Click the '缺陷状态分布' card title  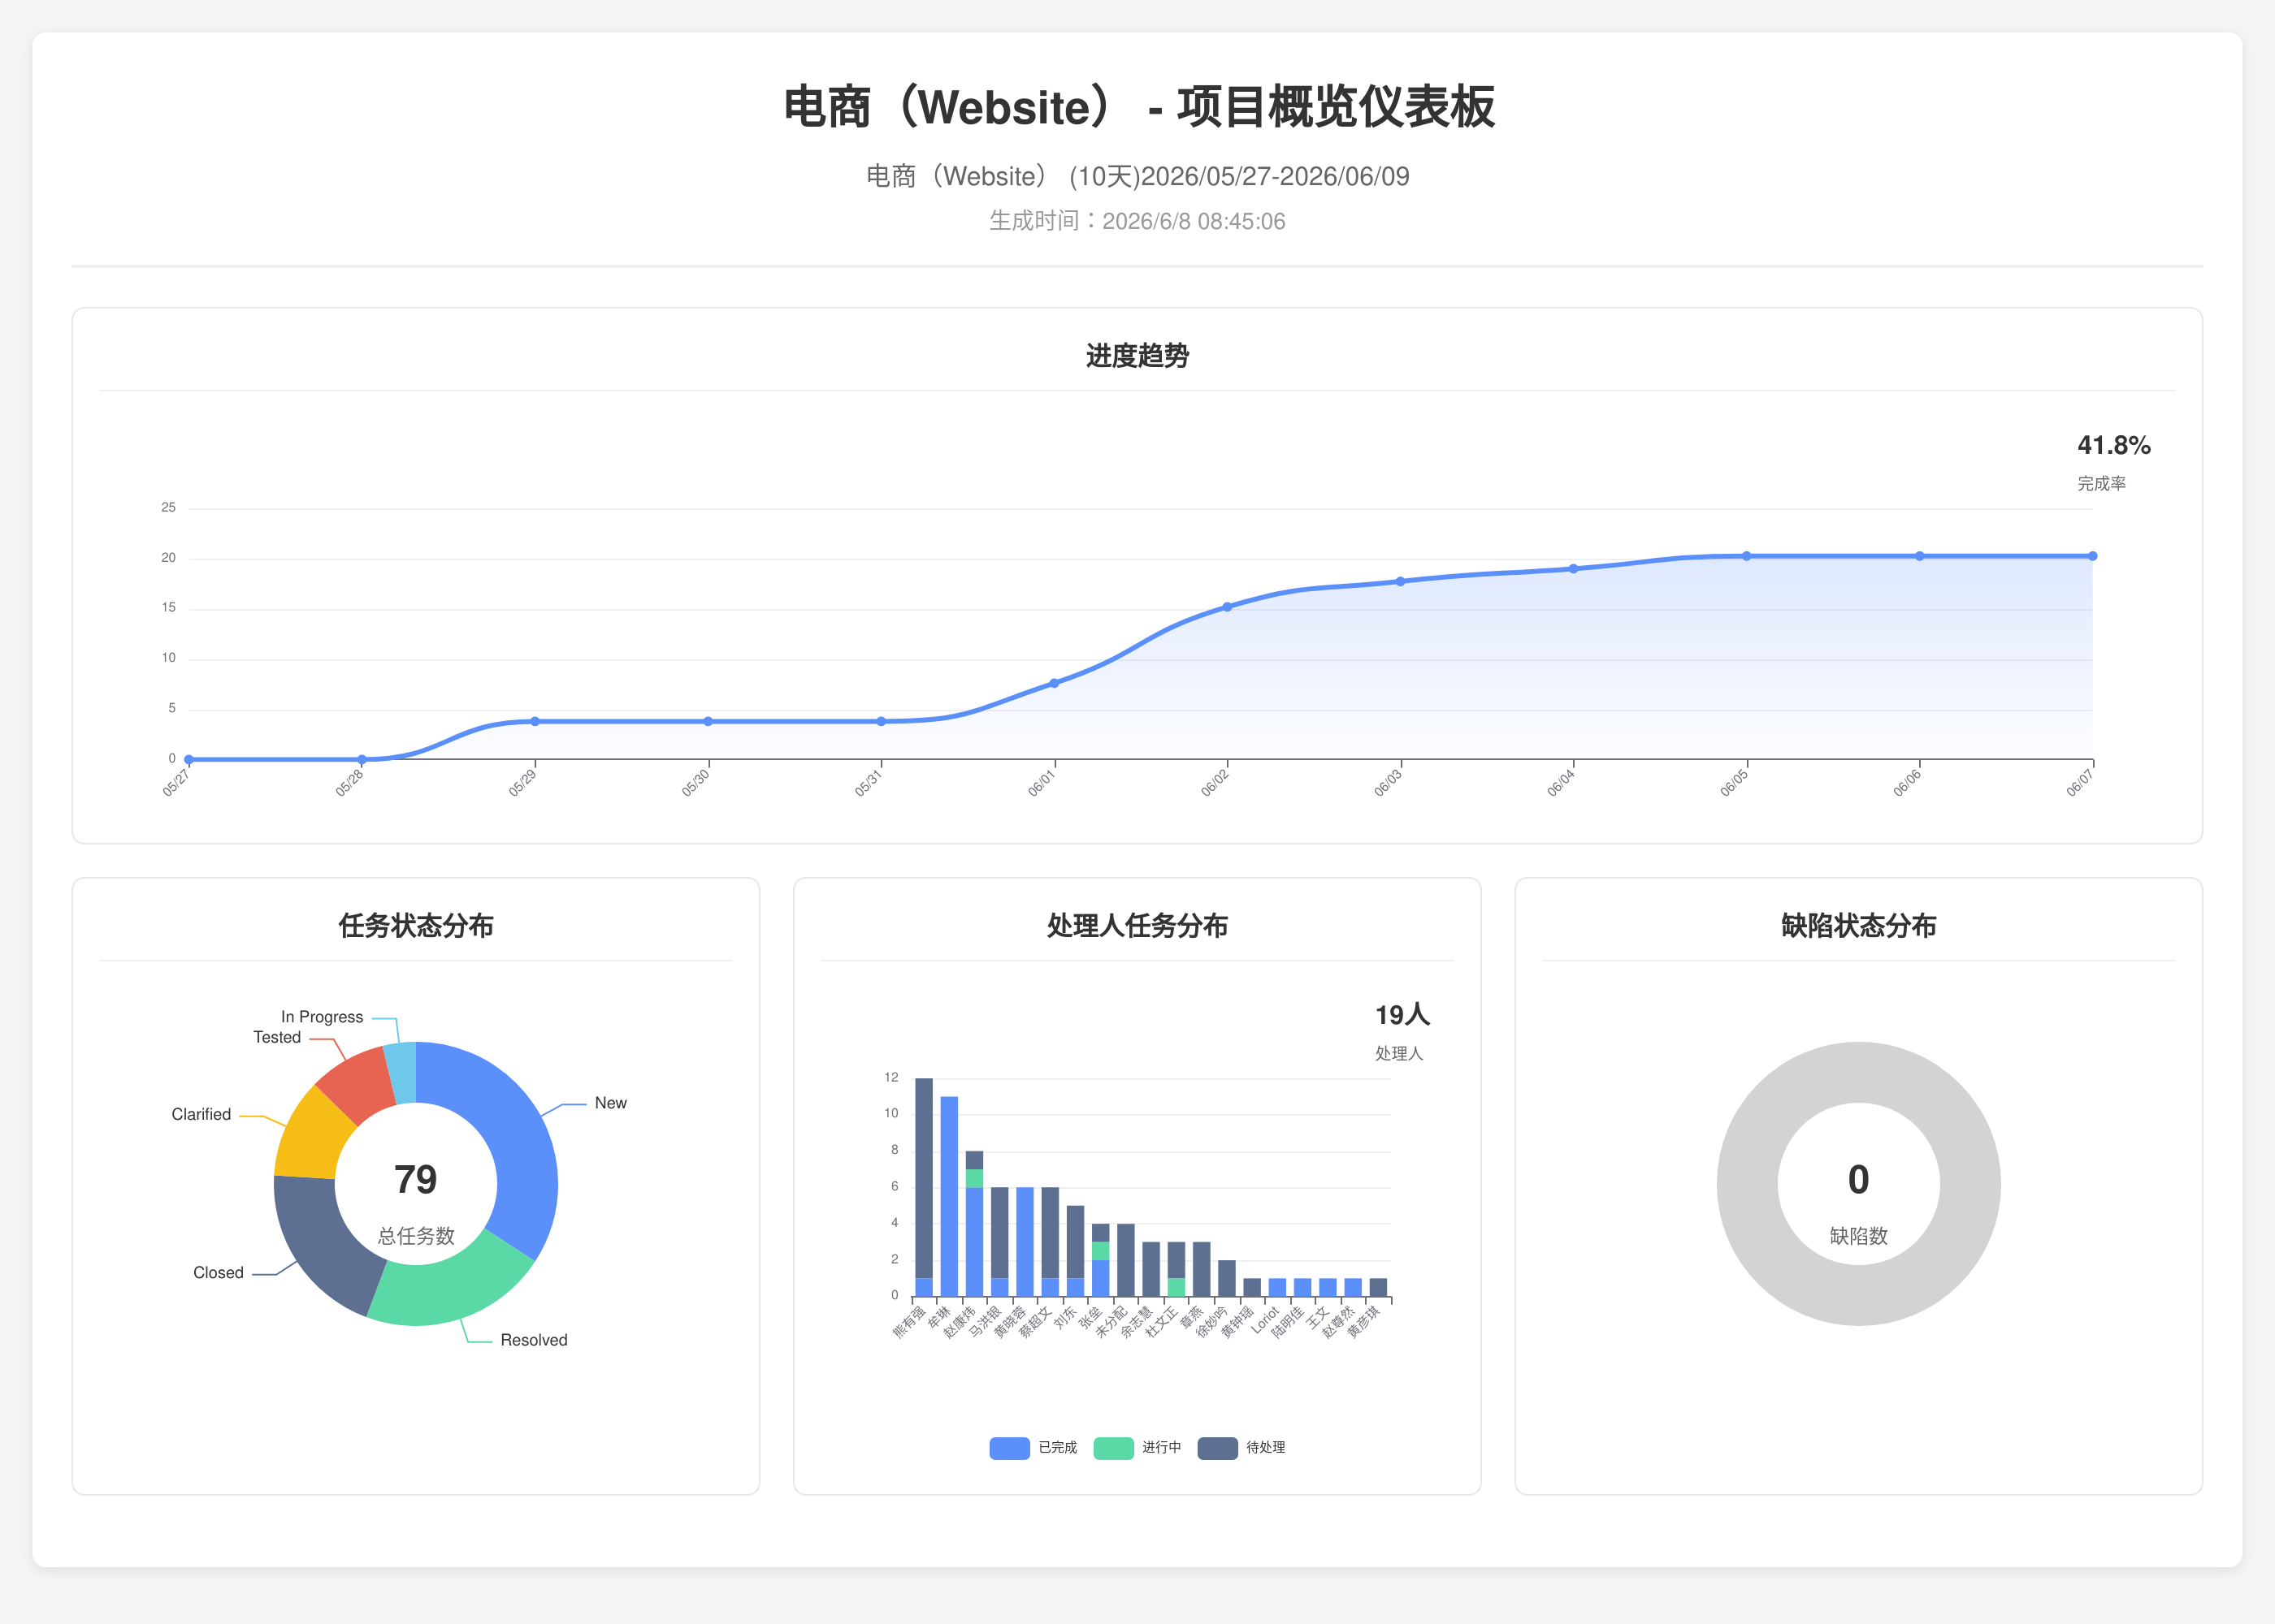[1859, 926]
